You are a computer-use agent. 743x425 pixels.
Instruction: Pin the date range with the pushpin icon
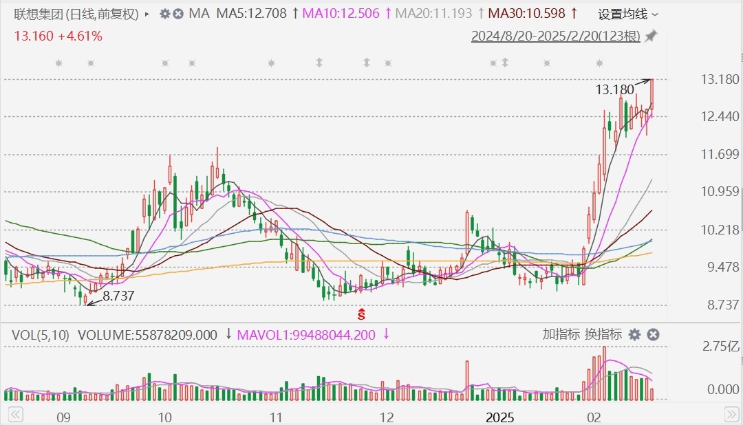click(652, 36)
